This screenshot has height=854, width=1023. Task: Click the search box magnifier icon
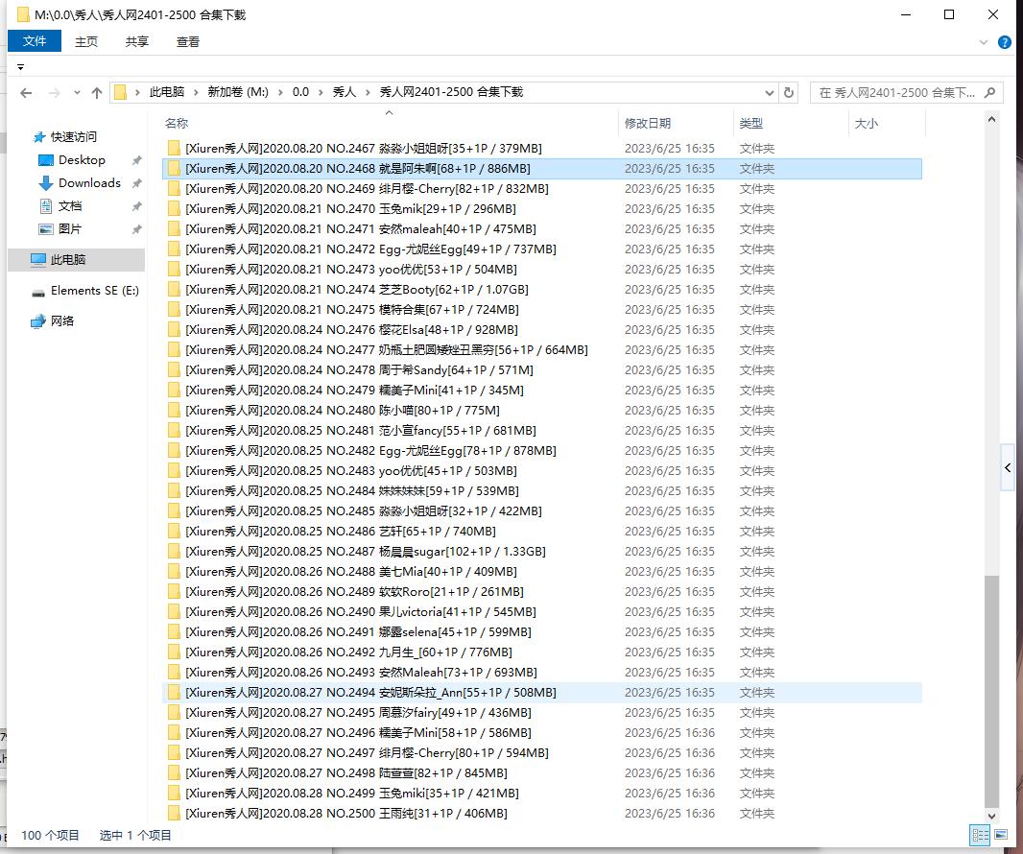click(989, 93)
